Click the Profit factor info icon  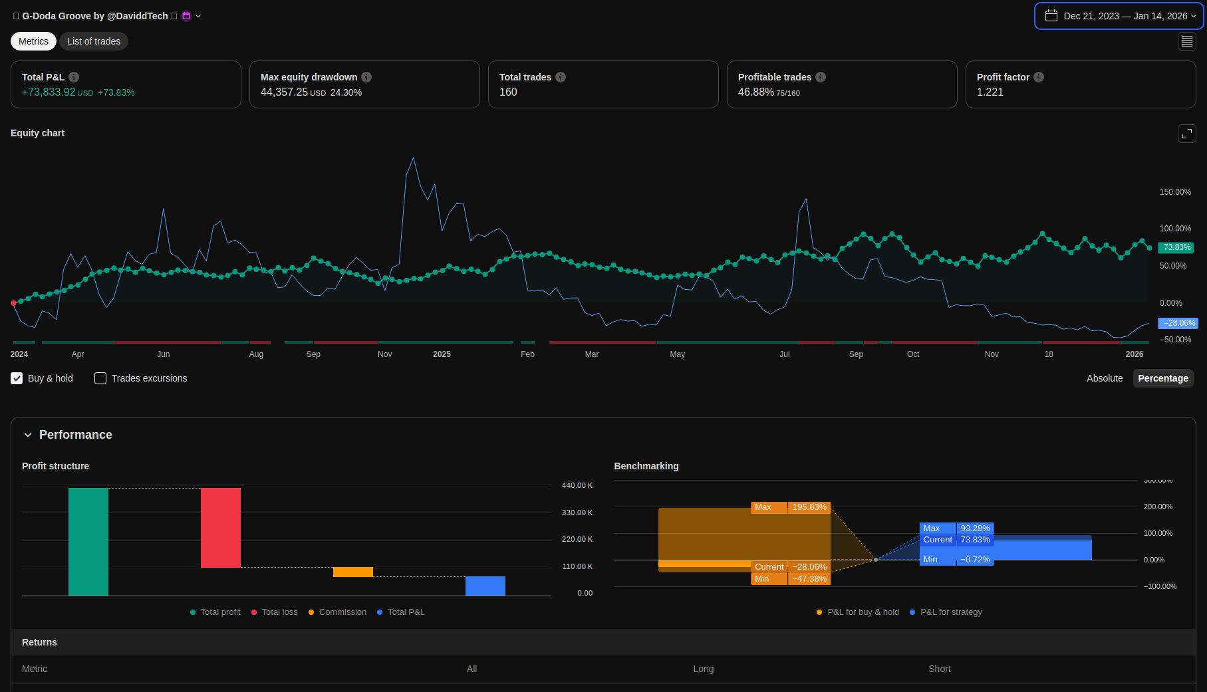(1039, 77)
